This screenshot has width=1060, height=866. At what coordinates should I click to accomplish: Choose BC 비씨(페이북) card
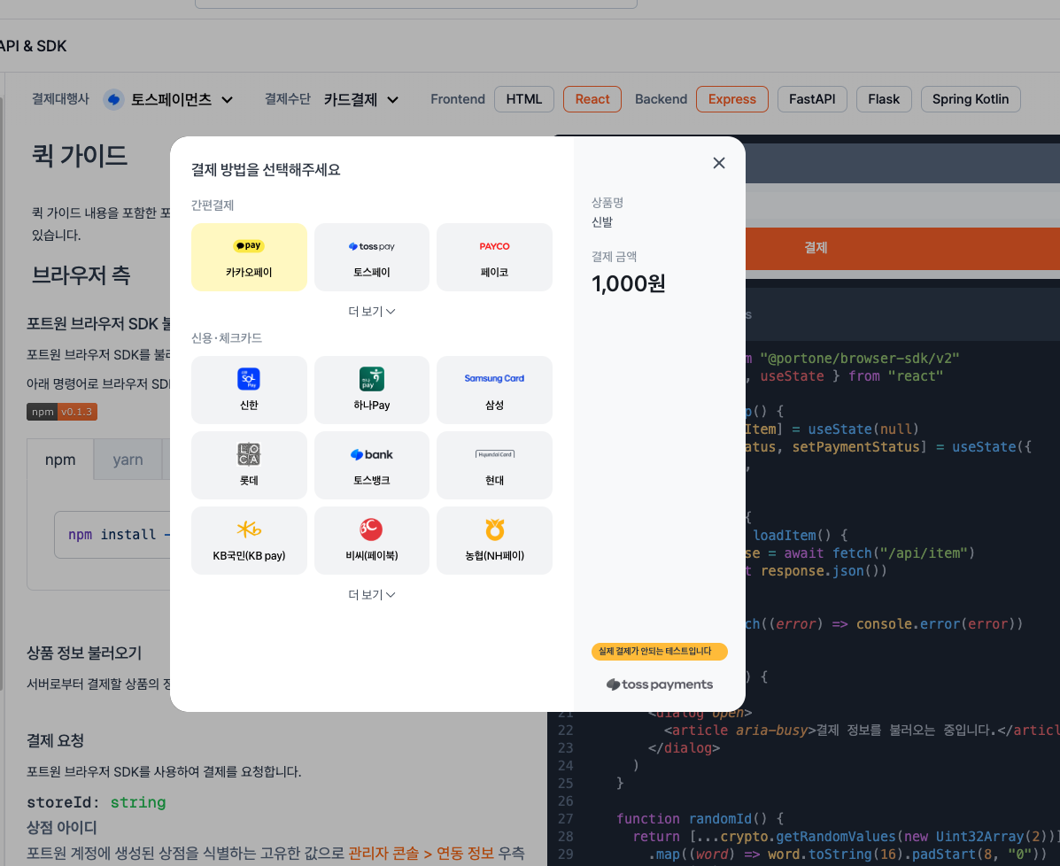[372, 540]
